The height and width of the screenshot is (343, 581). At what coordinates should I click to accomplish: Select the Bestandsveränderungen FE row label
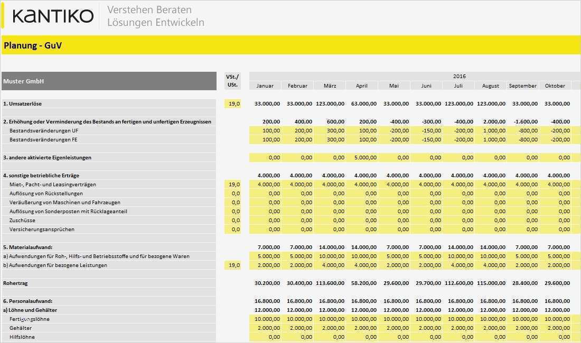click(45, 139)
